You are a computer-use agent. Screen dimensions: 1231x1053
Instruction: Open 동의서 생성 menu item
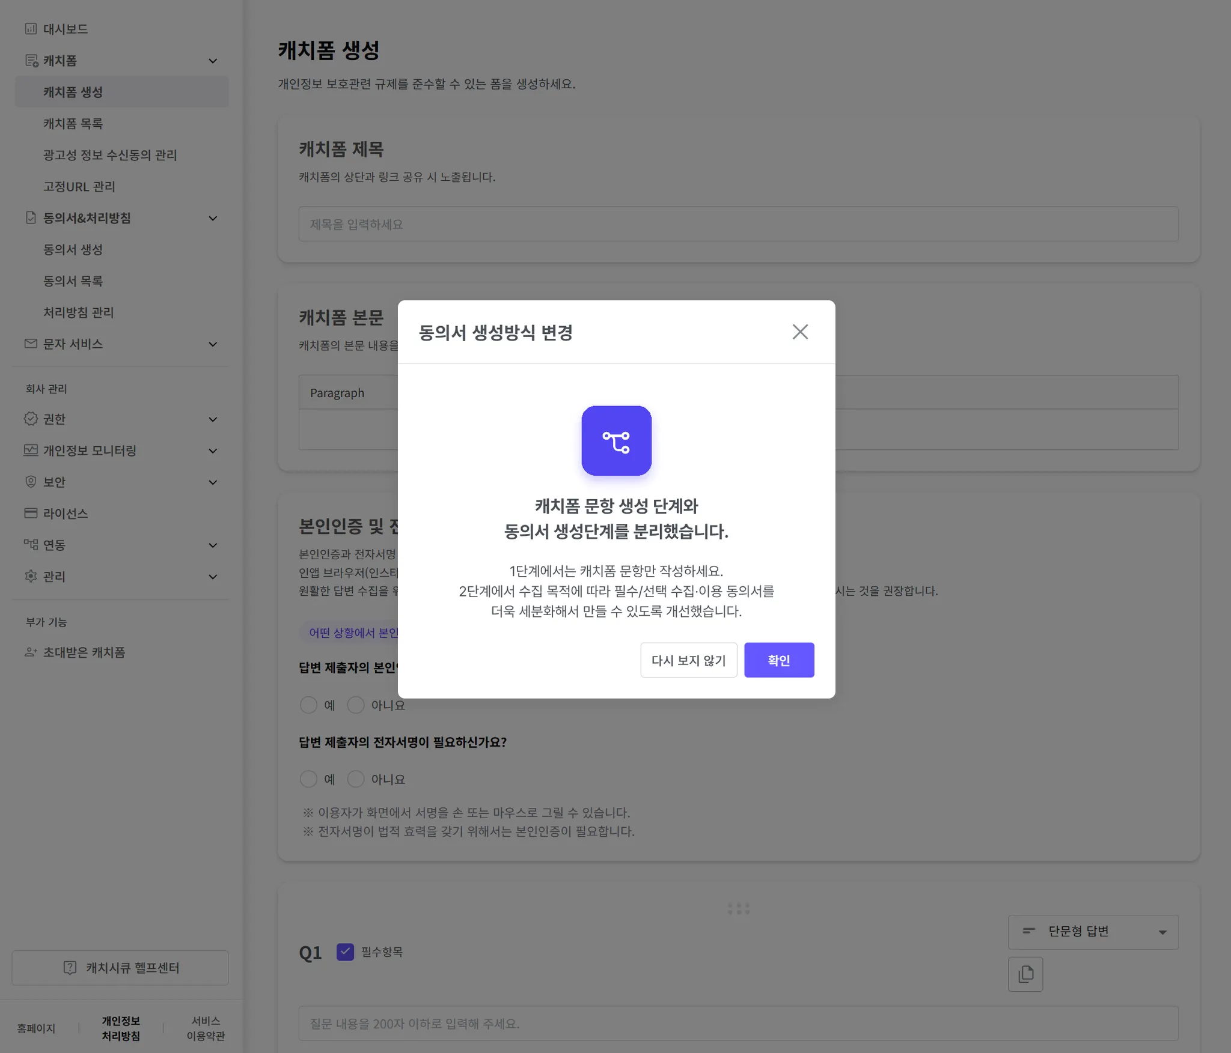pyautogui.click(x=73, y=249)
